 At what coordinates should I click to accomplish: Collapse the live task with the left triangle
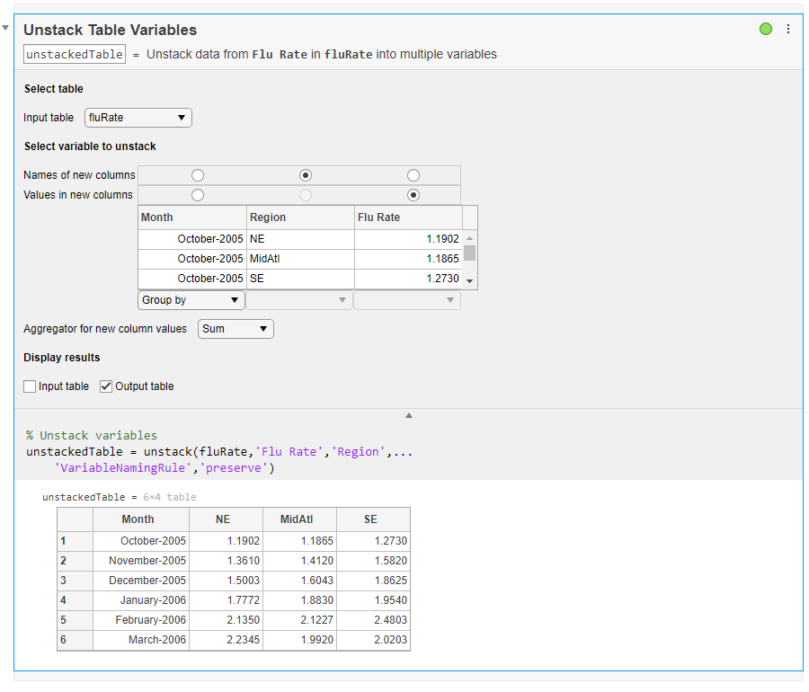[6, 28]
